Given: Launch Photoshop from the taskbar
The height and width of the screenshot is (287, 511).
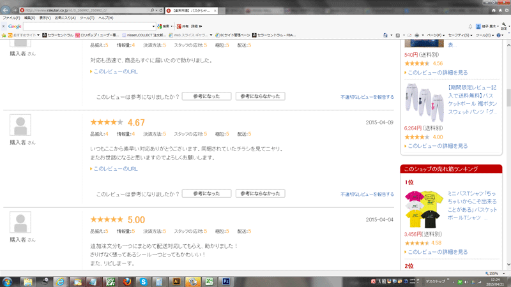Looking at the screenshot, I should click(x=225, y=281).
